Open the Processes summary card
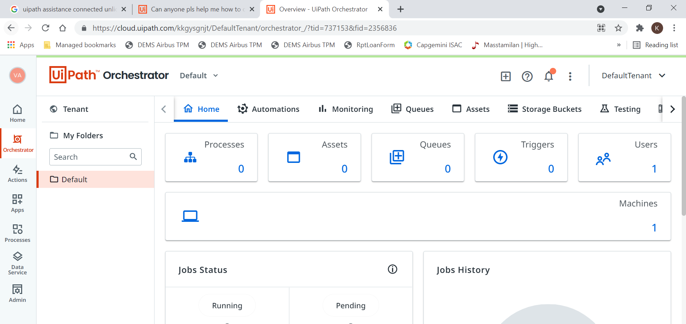 [x=211, y=157]
